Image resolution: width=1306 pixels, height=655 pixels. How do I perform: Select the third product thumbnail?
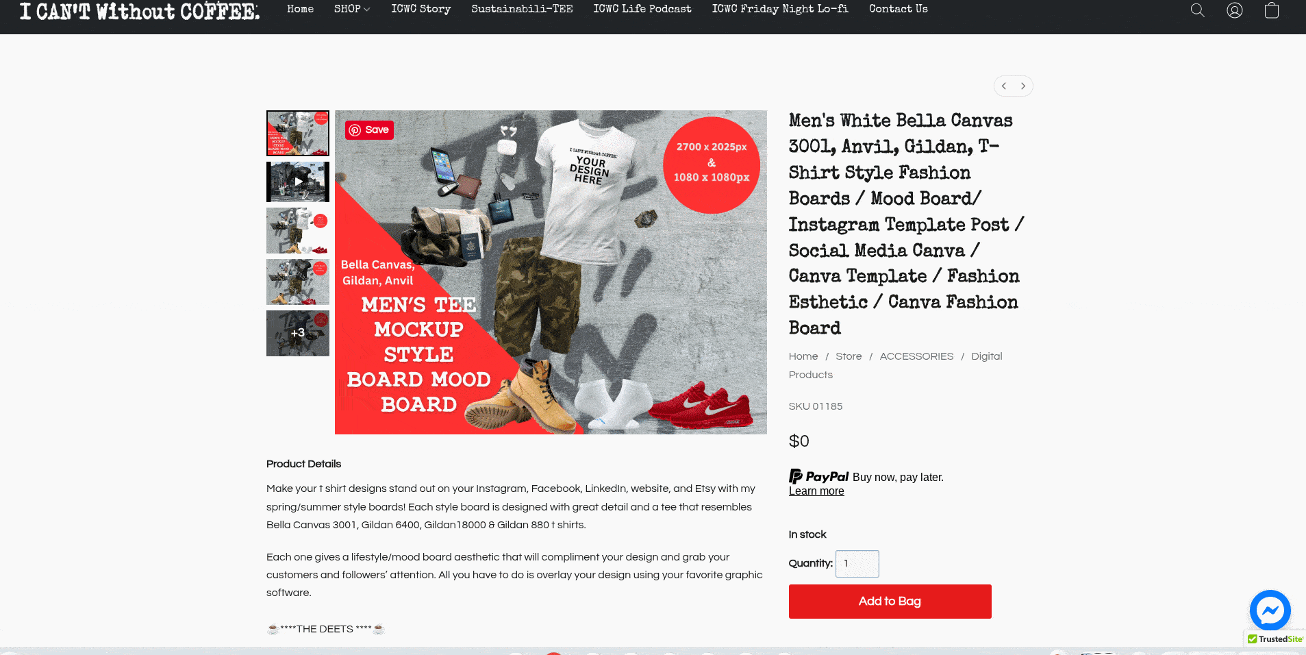(x=298, y=231)
